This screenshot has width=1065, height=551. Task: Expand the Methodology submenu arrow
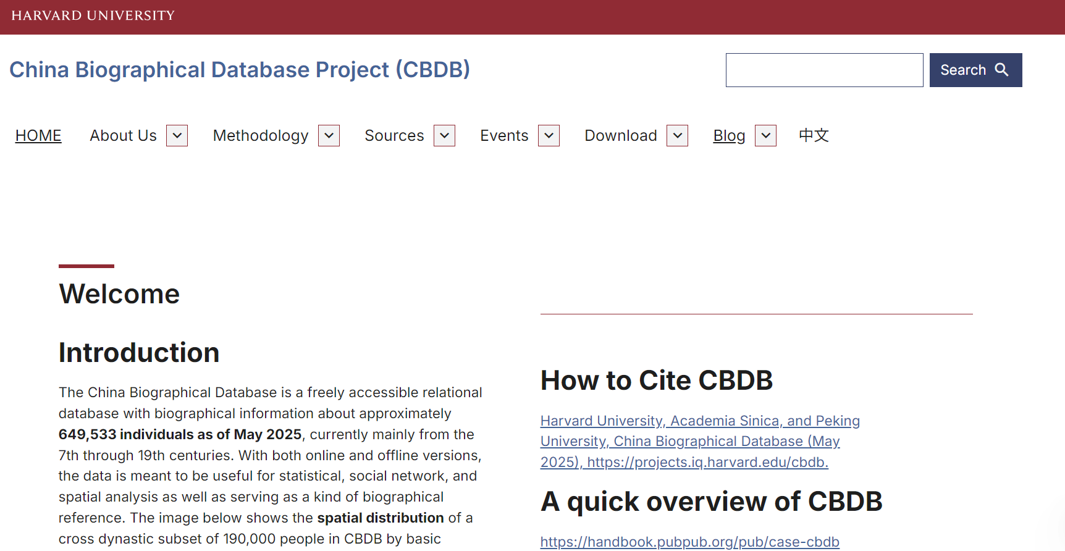click(329, 136)
